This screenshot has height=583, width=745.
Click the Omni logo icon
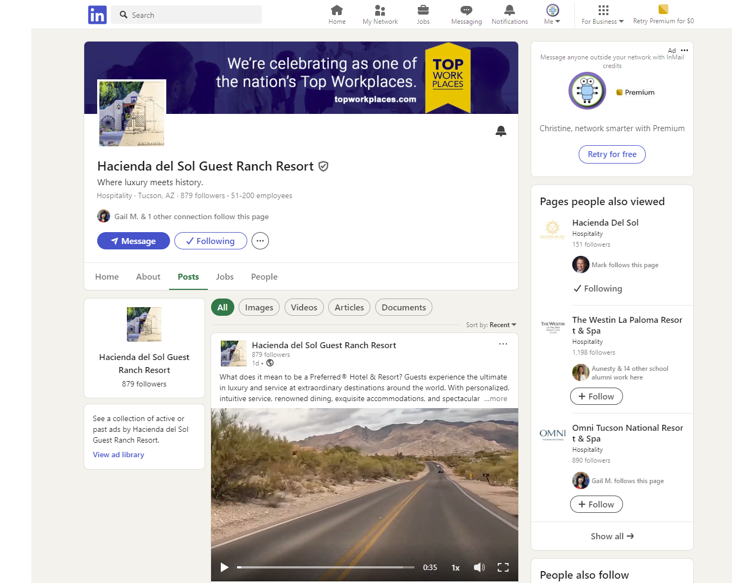(x=552, y=435)
